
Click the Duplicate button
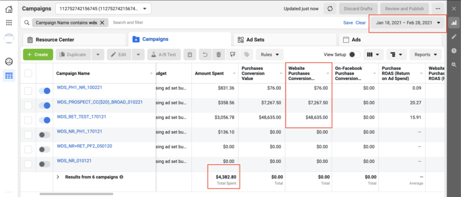coord(73,55)
